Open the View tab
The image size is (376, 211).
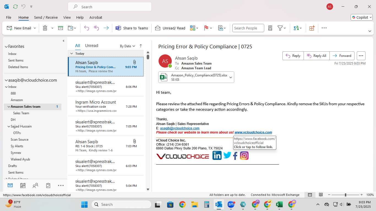[x=67, y=17]
